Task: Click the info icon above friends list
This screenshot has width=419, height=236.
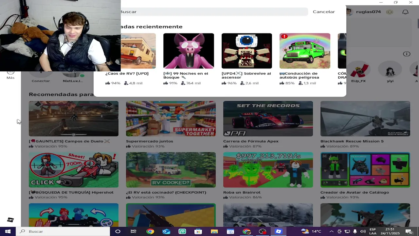Action: 407,54
